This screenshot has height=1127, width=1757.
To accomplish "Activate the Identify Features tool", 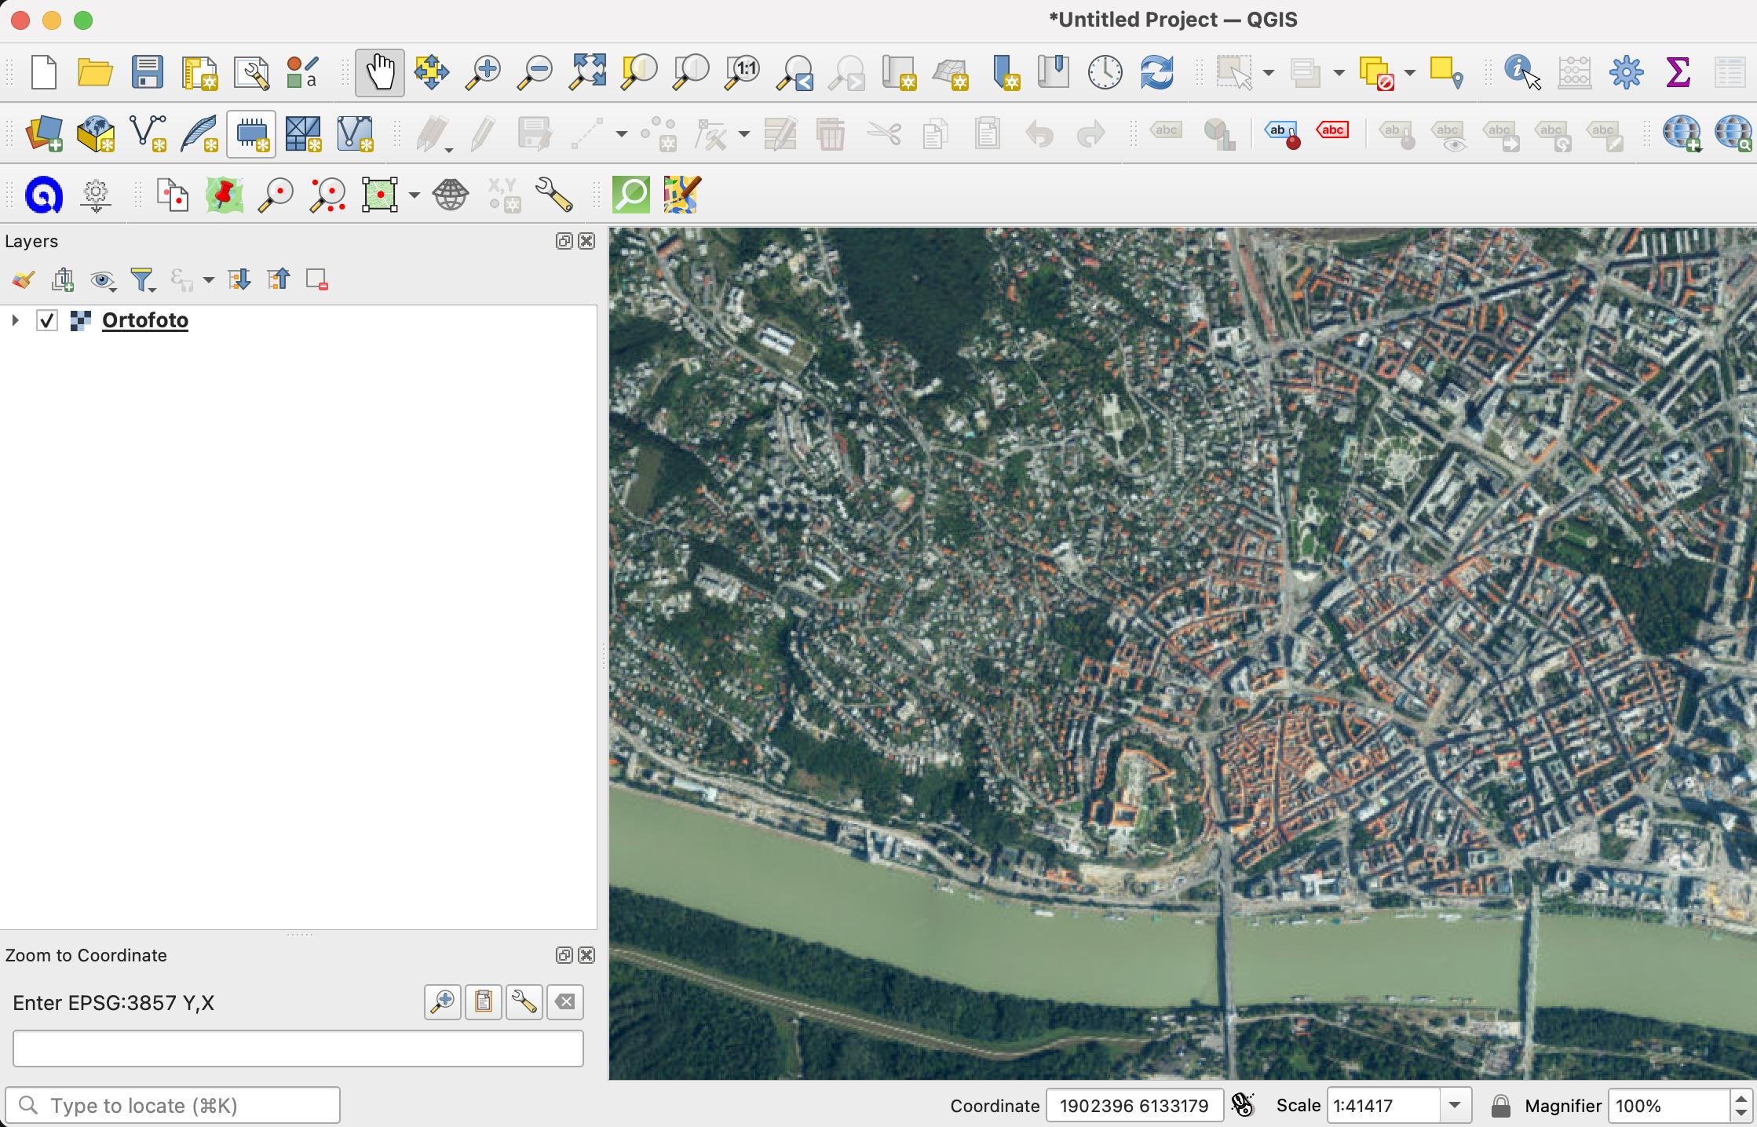I will click(1522, 72).
